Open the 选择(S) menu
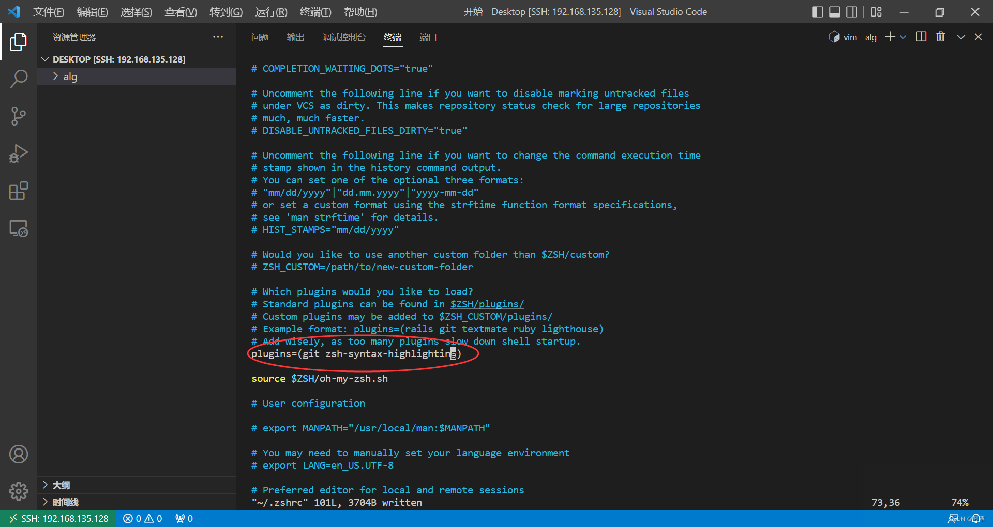Image resolution: width=993 pixels, height=527 pixels. [x=137, y=12]
